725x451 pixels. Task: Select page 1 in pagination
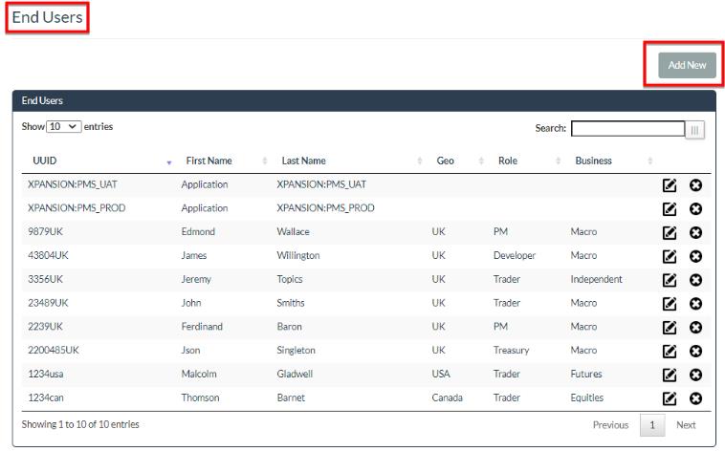pyautogui.click(x=652, y=425)
